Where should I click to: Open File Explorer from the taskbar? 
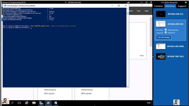coord(34,103)
